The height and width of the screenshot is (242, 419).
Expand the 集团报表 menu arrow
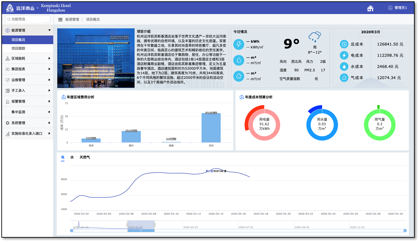pos(49,69)
